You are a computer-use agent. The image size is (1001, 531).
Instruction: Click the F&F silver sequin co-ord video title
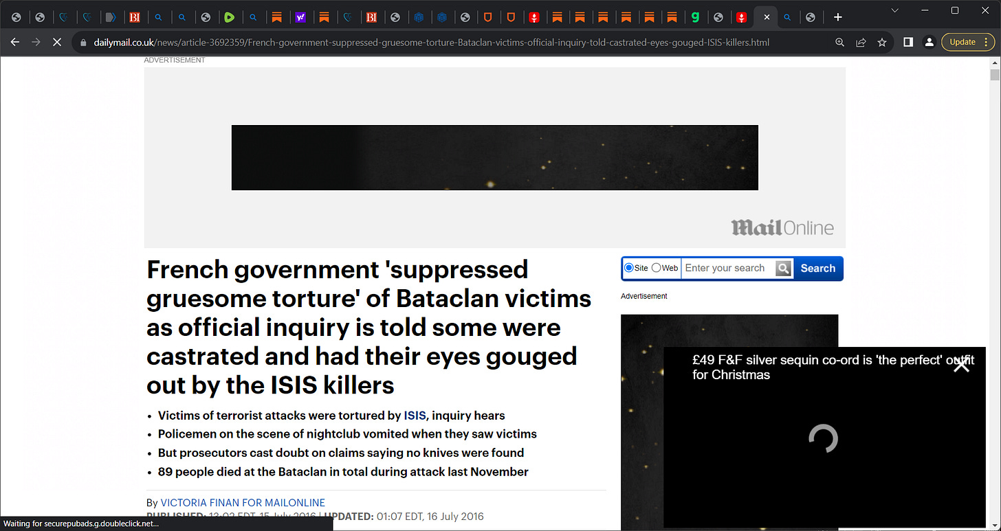833,368
